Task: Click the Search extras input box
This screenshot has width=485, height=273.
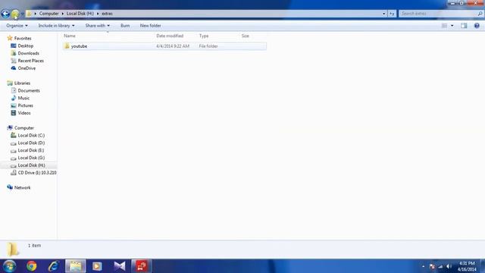Action: (437, 14)
